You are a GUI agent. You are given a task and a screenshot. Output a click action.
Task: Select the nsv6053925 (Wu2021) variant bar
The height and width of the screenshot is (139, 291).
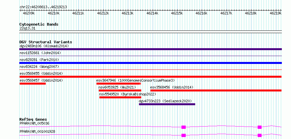point(120,90)
